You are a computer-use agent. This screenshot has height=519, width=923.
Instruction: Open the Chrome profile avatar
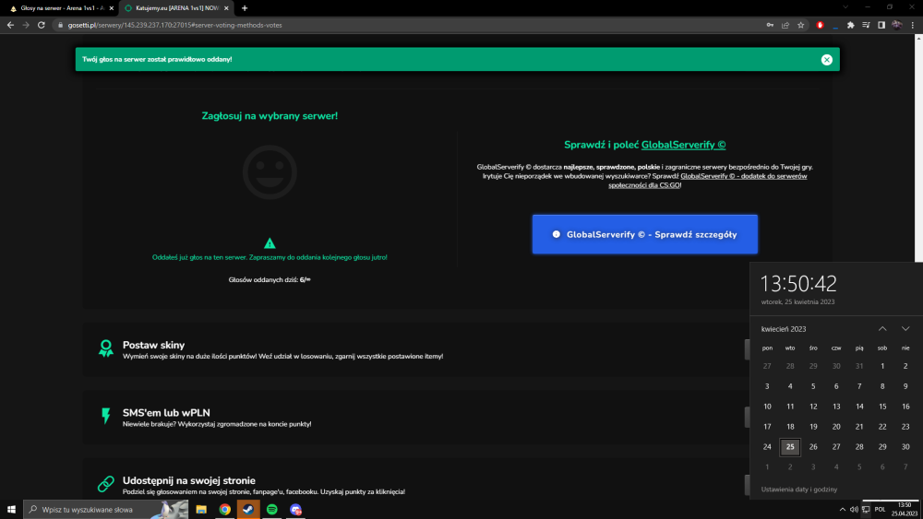896,25
